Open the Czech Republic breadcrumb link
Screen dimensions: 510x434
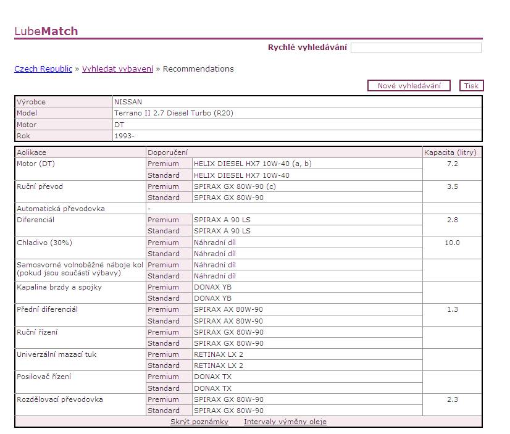[x=43, y=69]
